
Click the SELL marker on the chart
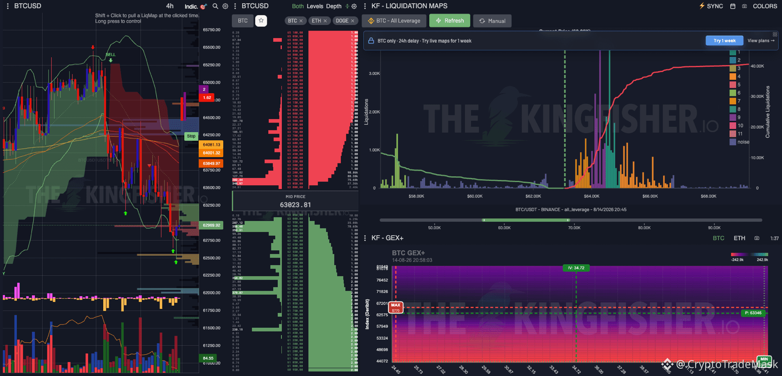point(110,54)
